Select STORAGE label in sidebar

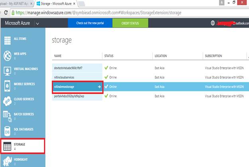point(20,144)
